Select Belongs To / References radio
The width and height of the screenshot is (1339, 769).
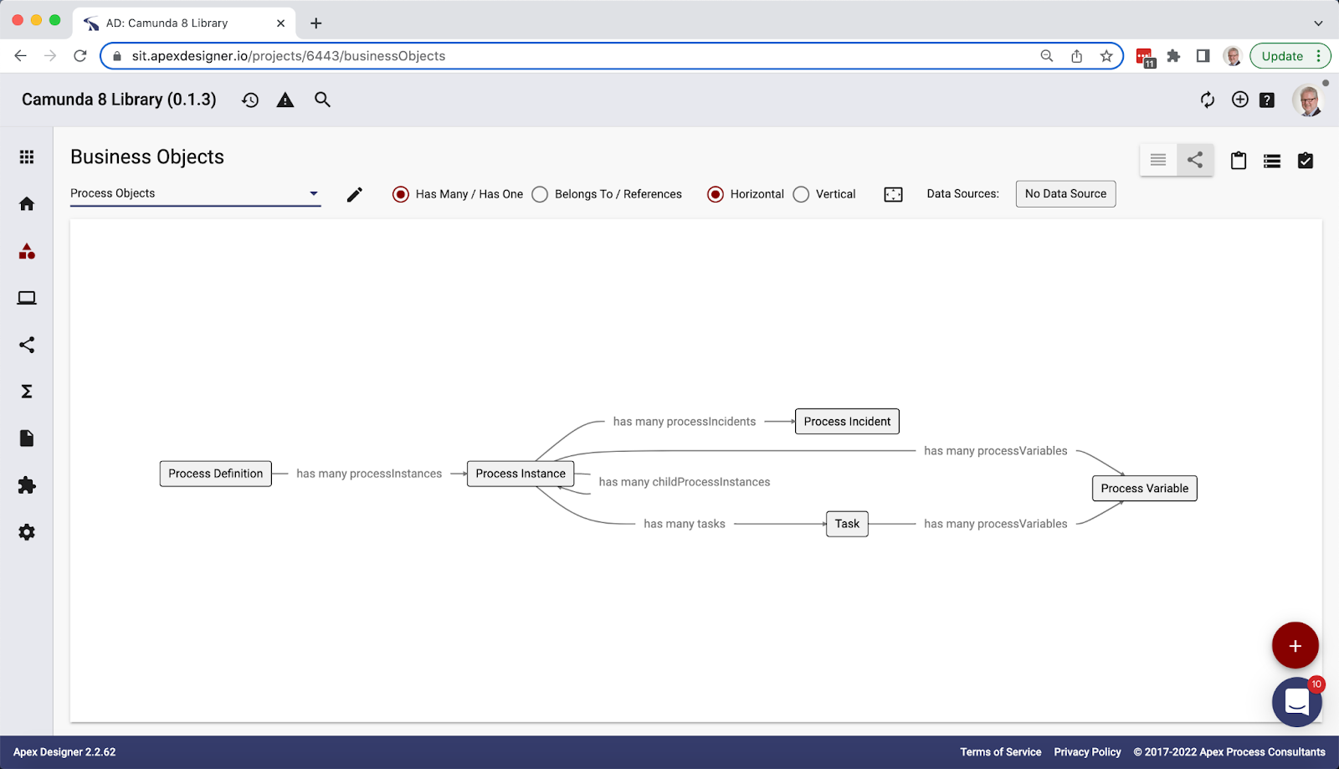click(x=540, y=194)
